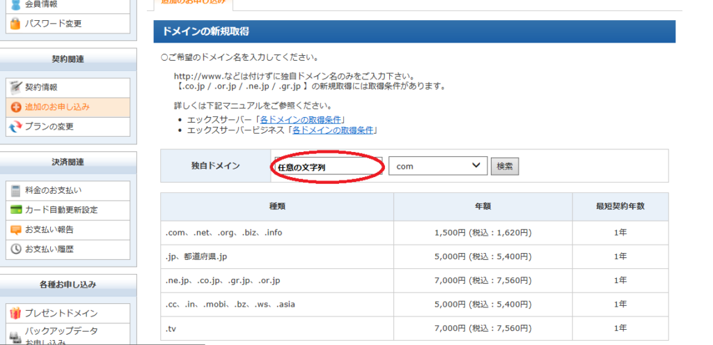Image resolution: width=713 pixels, height=345 pixels.
Task: Click the plan change arrows icon
Action: click(x=15, y=127)
